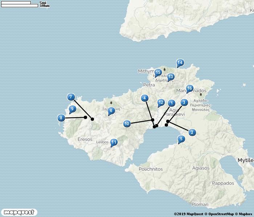The width and height of the screenshot is (254, 217).
Task: Select map marker number 15
Action: coord(158,72)
